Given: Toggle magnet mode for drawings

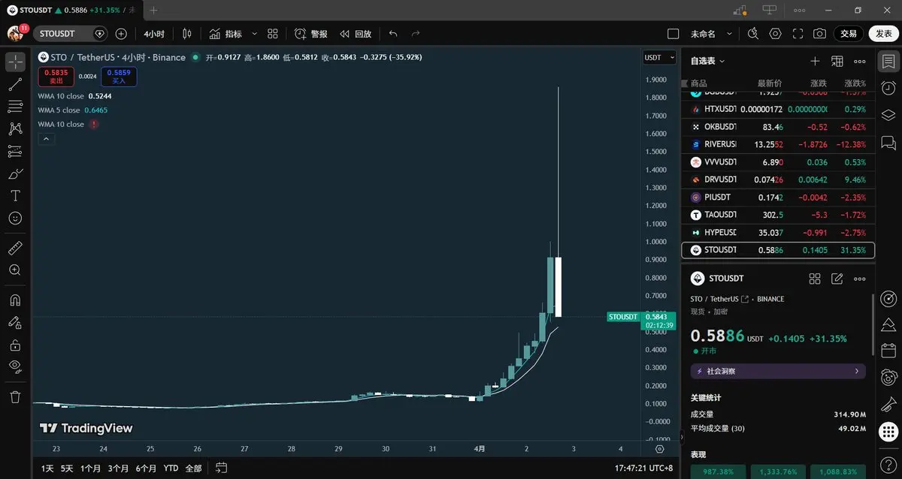Looking at the screenshot, I should point(15,300).
